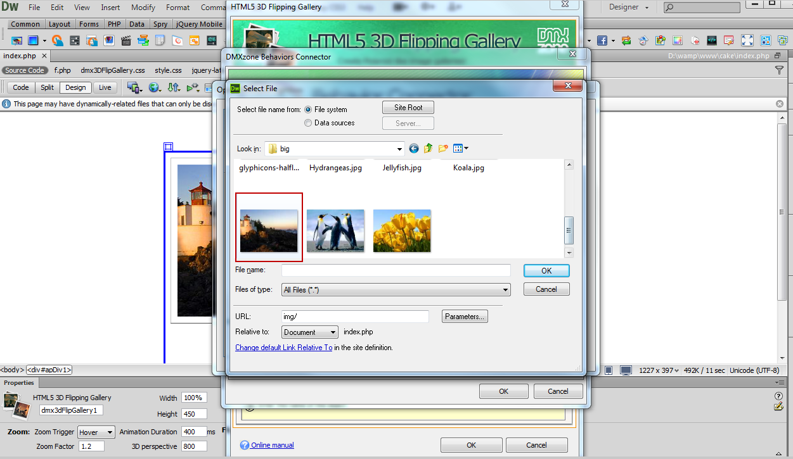Open the Designer workspace dropdown

click(x=629, y=7)
